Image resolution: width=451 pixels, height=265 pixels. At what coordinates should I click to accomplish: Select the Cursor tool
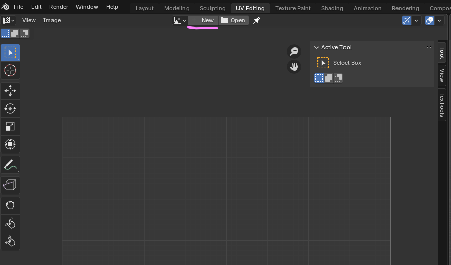click(x=10, y=70)
